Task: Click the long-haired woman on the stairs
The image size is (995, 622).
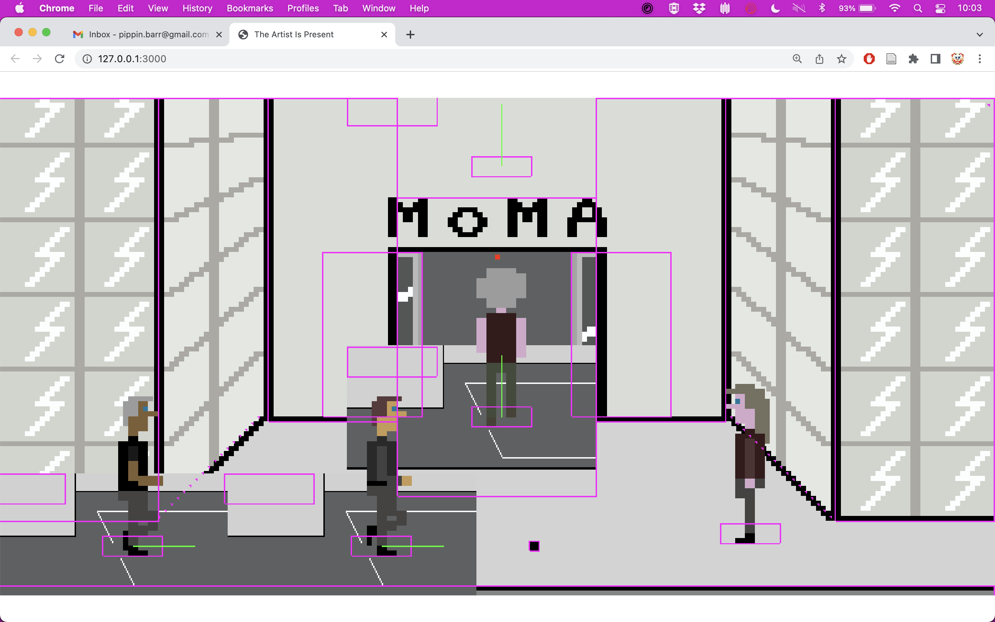Action: coord(748,463)
